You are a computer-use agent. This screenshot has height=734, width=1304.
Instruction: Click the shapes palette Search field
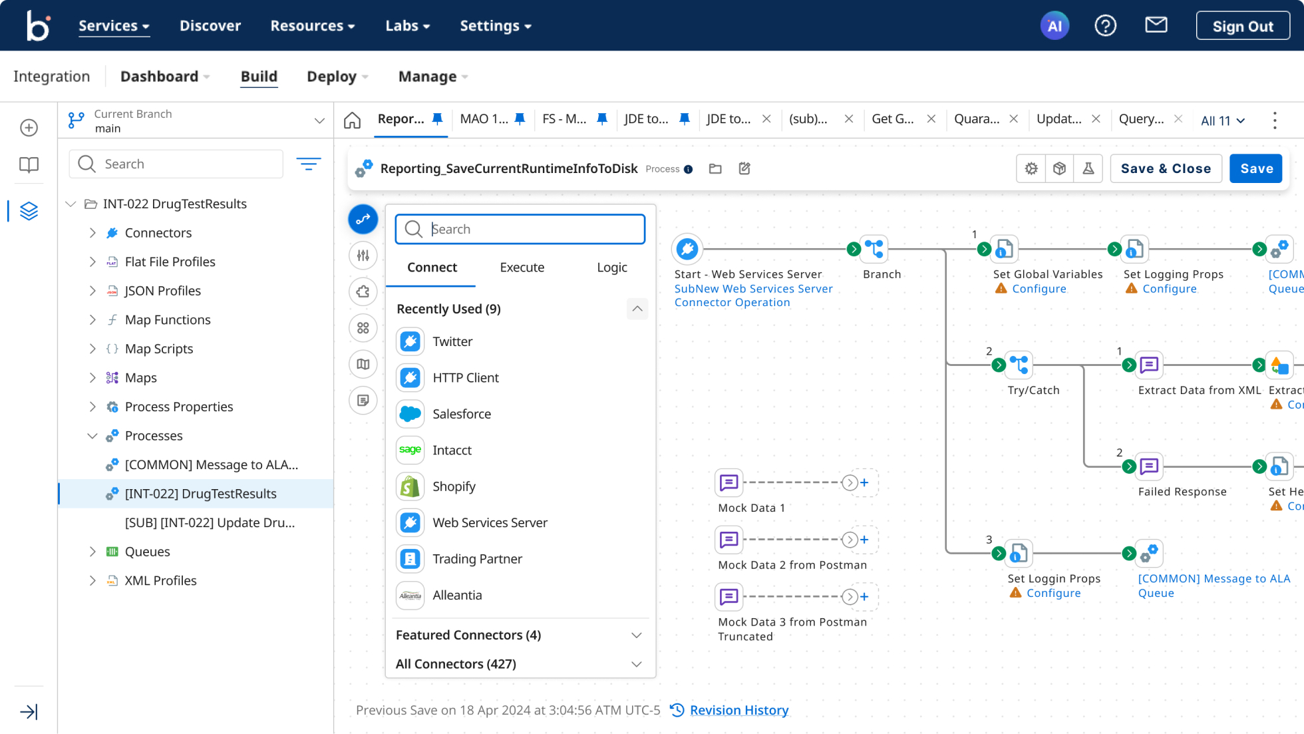[520, 229]
